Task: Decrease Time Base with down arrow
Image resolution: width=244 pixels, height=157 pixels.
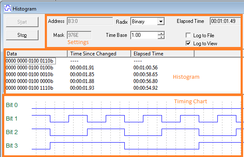Action: pyautogui.click(x=161, y=37)
